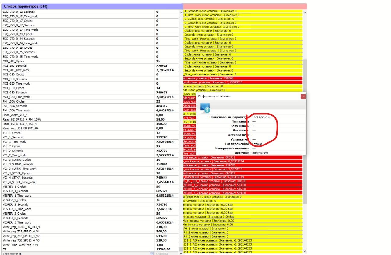The image size is (391, 255).
Task: Select the SP310_4_V1 alarm with Значение: 523,00
Action: point(242,185)
